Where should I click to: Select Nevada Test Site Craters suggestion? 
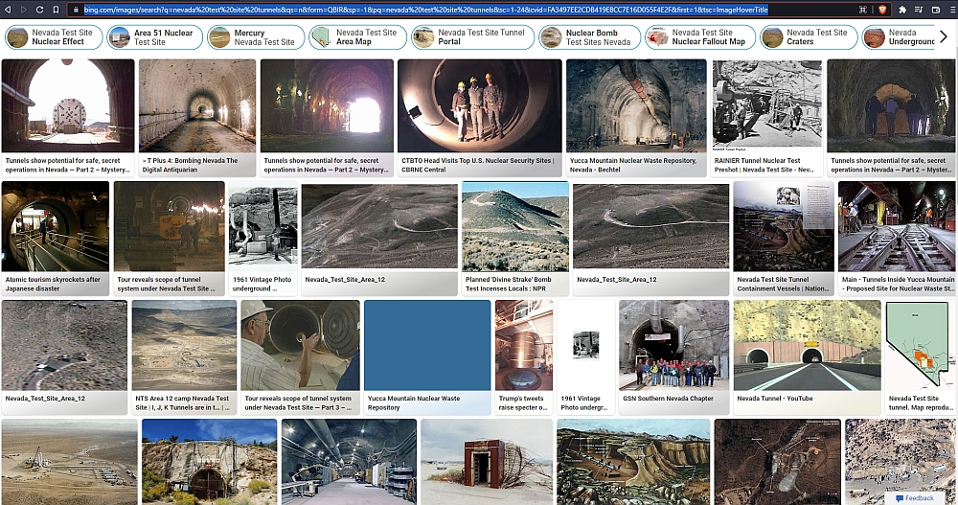[809, 37]
